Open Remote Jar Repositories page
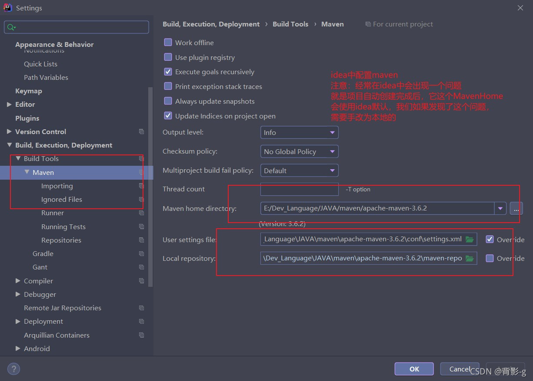 63,308
